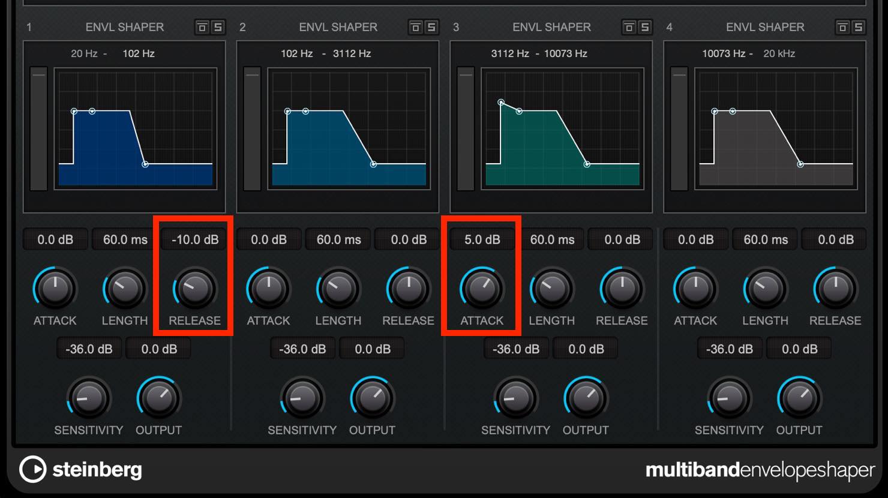The width and height of the screenshot is (888, 498).
Task: Click band 4 release point on envelope graph
Action: click(800, 164)
